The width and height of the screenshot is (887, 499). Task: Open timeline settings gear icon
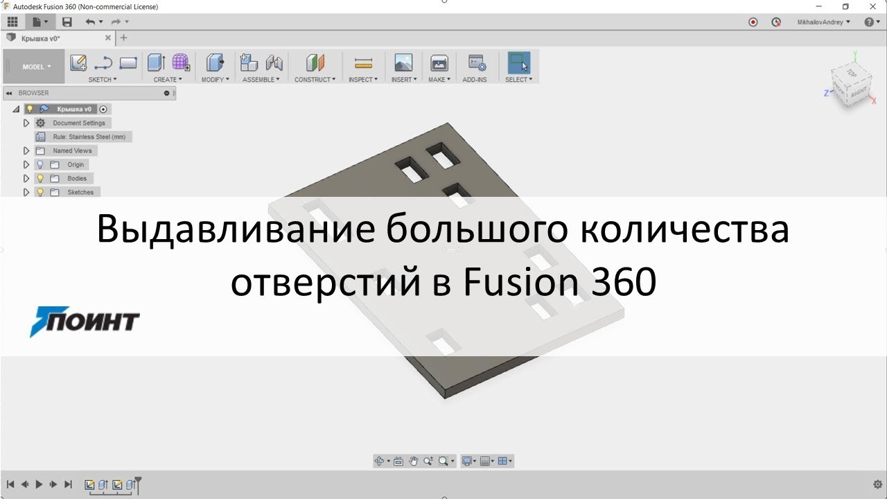(x=878, y=484)
